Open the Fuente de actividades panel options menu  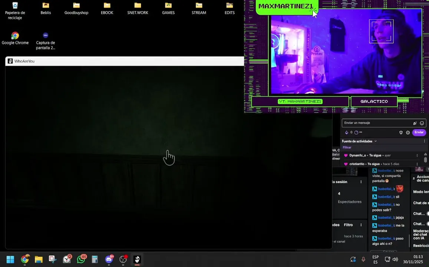pos(424,141)
